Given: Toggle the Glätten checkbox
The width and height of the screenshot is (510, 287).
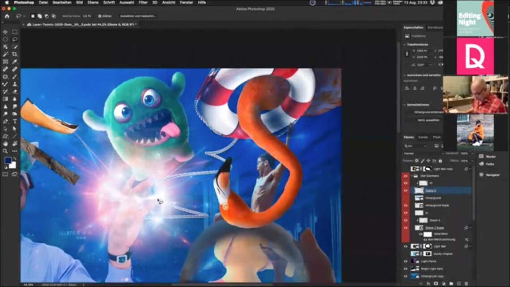Looking at the screenshot, I should pos(99,16).
